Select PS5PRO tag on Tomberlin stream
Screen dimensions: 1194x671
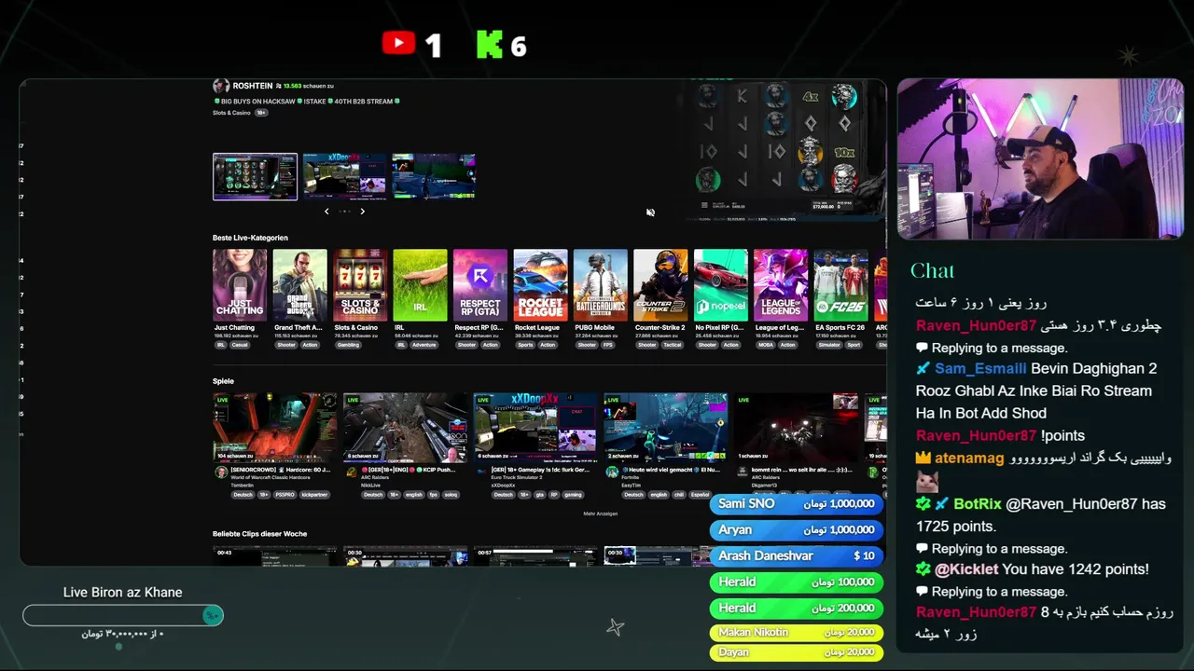tap(286, 495)
